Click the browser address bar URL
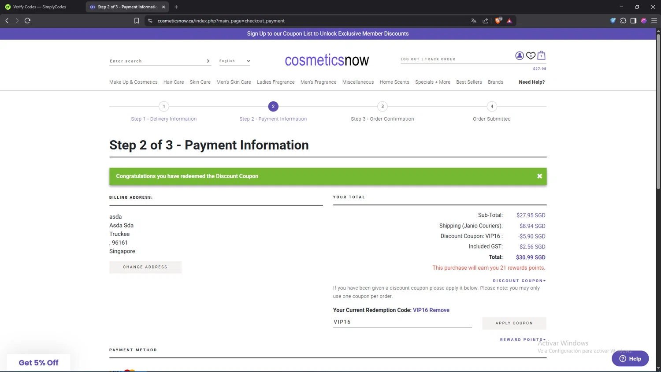This screenshot has height=372, width=661. [x=221, y=21]
